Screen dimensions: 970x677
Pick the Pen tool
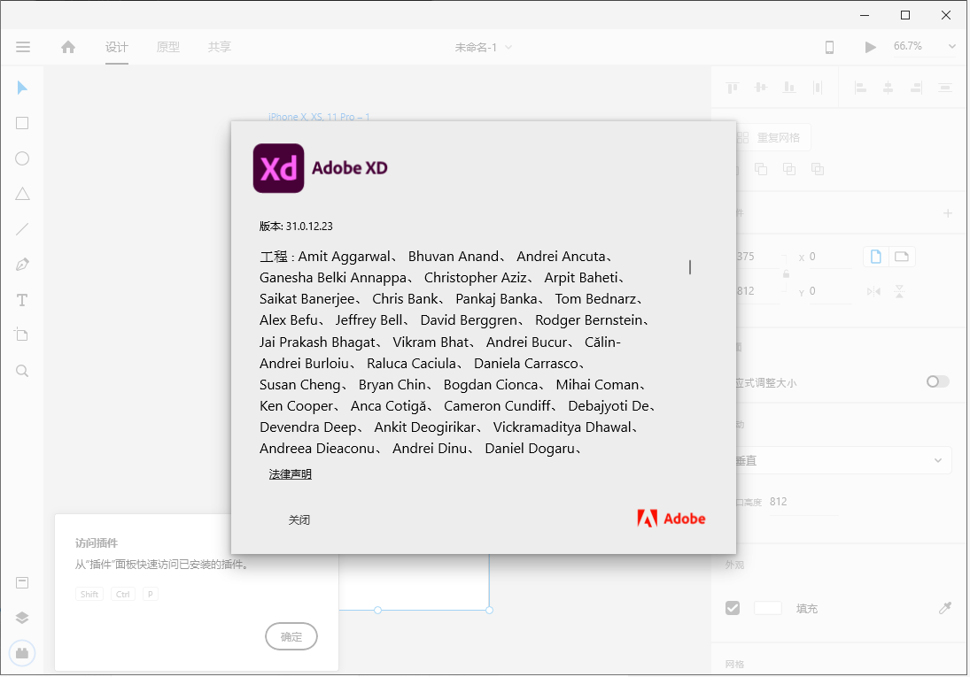tap(22, 265)
